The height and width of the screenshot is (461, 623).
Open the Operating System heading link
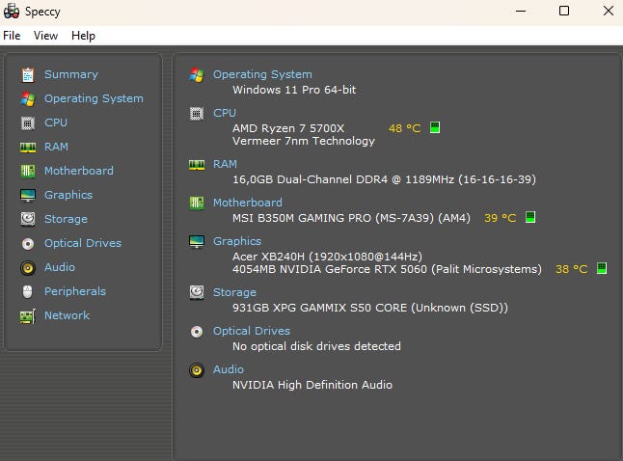[x=262, y=74]
